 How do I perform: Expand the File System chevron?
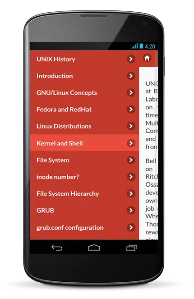tap(131, 160)
